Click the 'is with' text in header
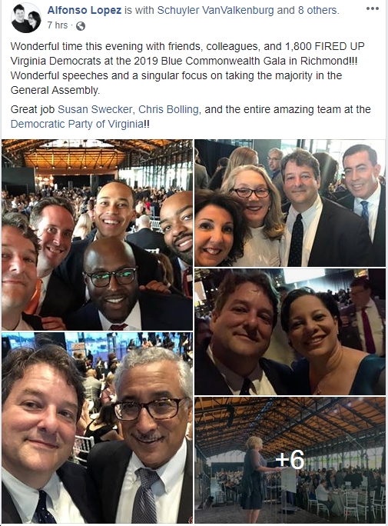Viewport: 388px width, 526px height. pos(139,11)
